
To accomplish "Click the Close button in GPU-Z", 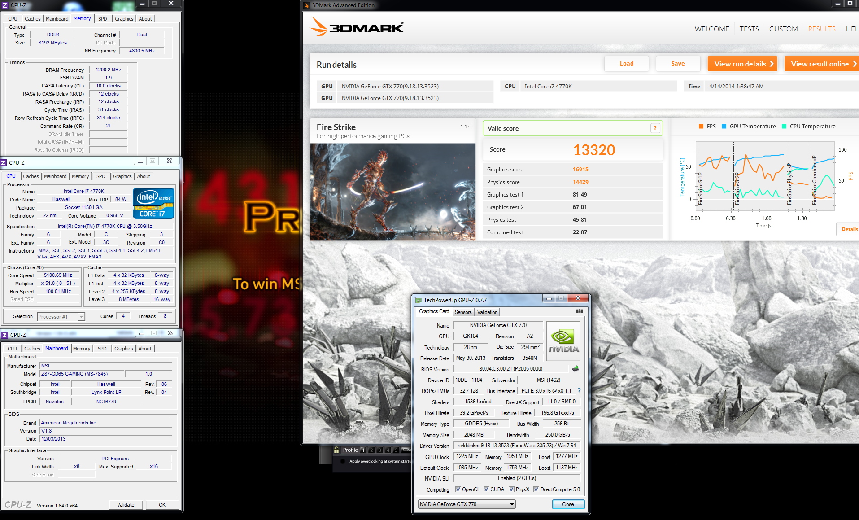I will point(568,504).
